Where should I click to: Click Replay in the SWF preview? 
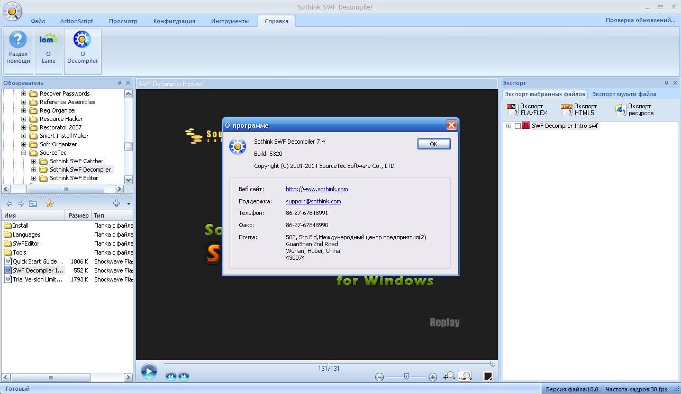(444, 322)
